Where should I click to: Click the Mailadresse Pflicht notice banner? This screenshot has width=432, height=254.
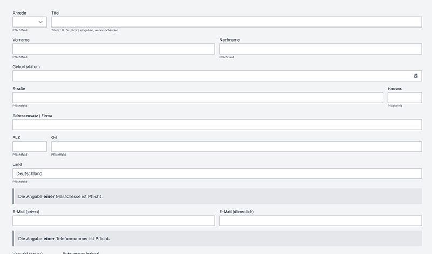pyautogui.click(x=217, y=196)
